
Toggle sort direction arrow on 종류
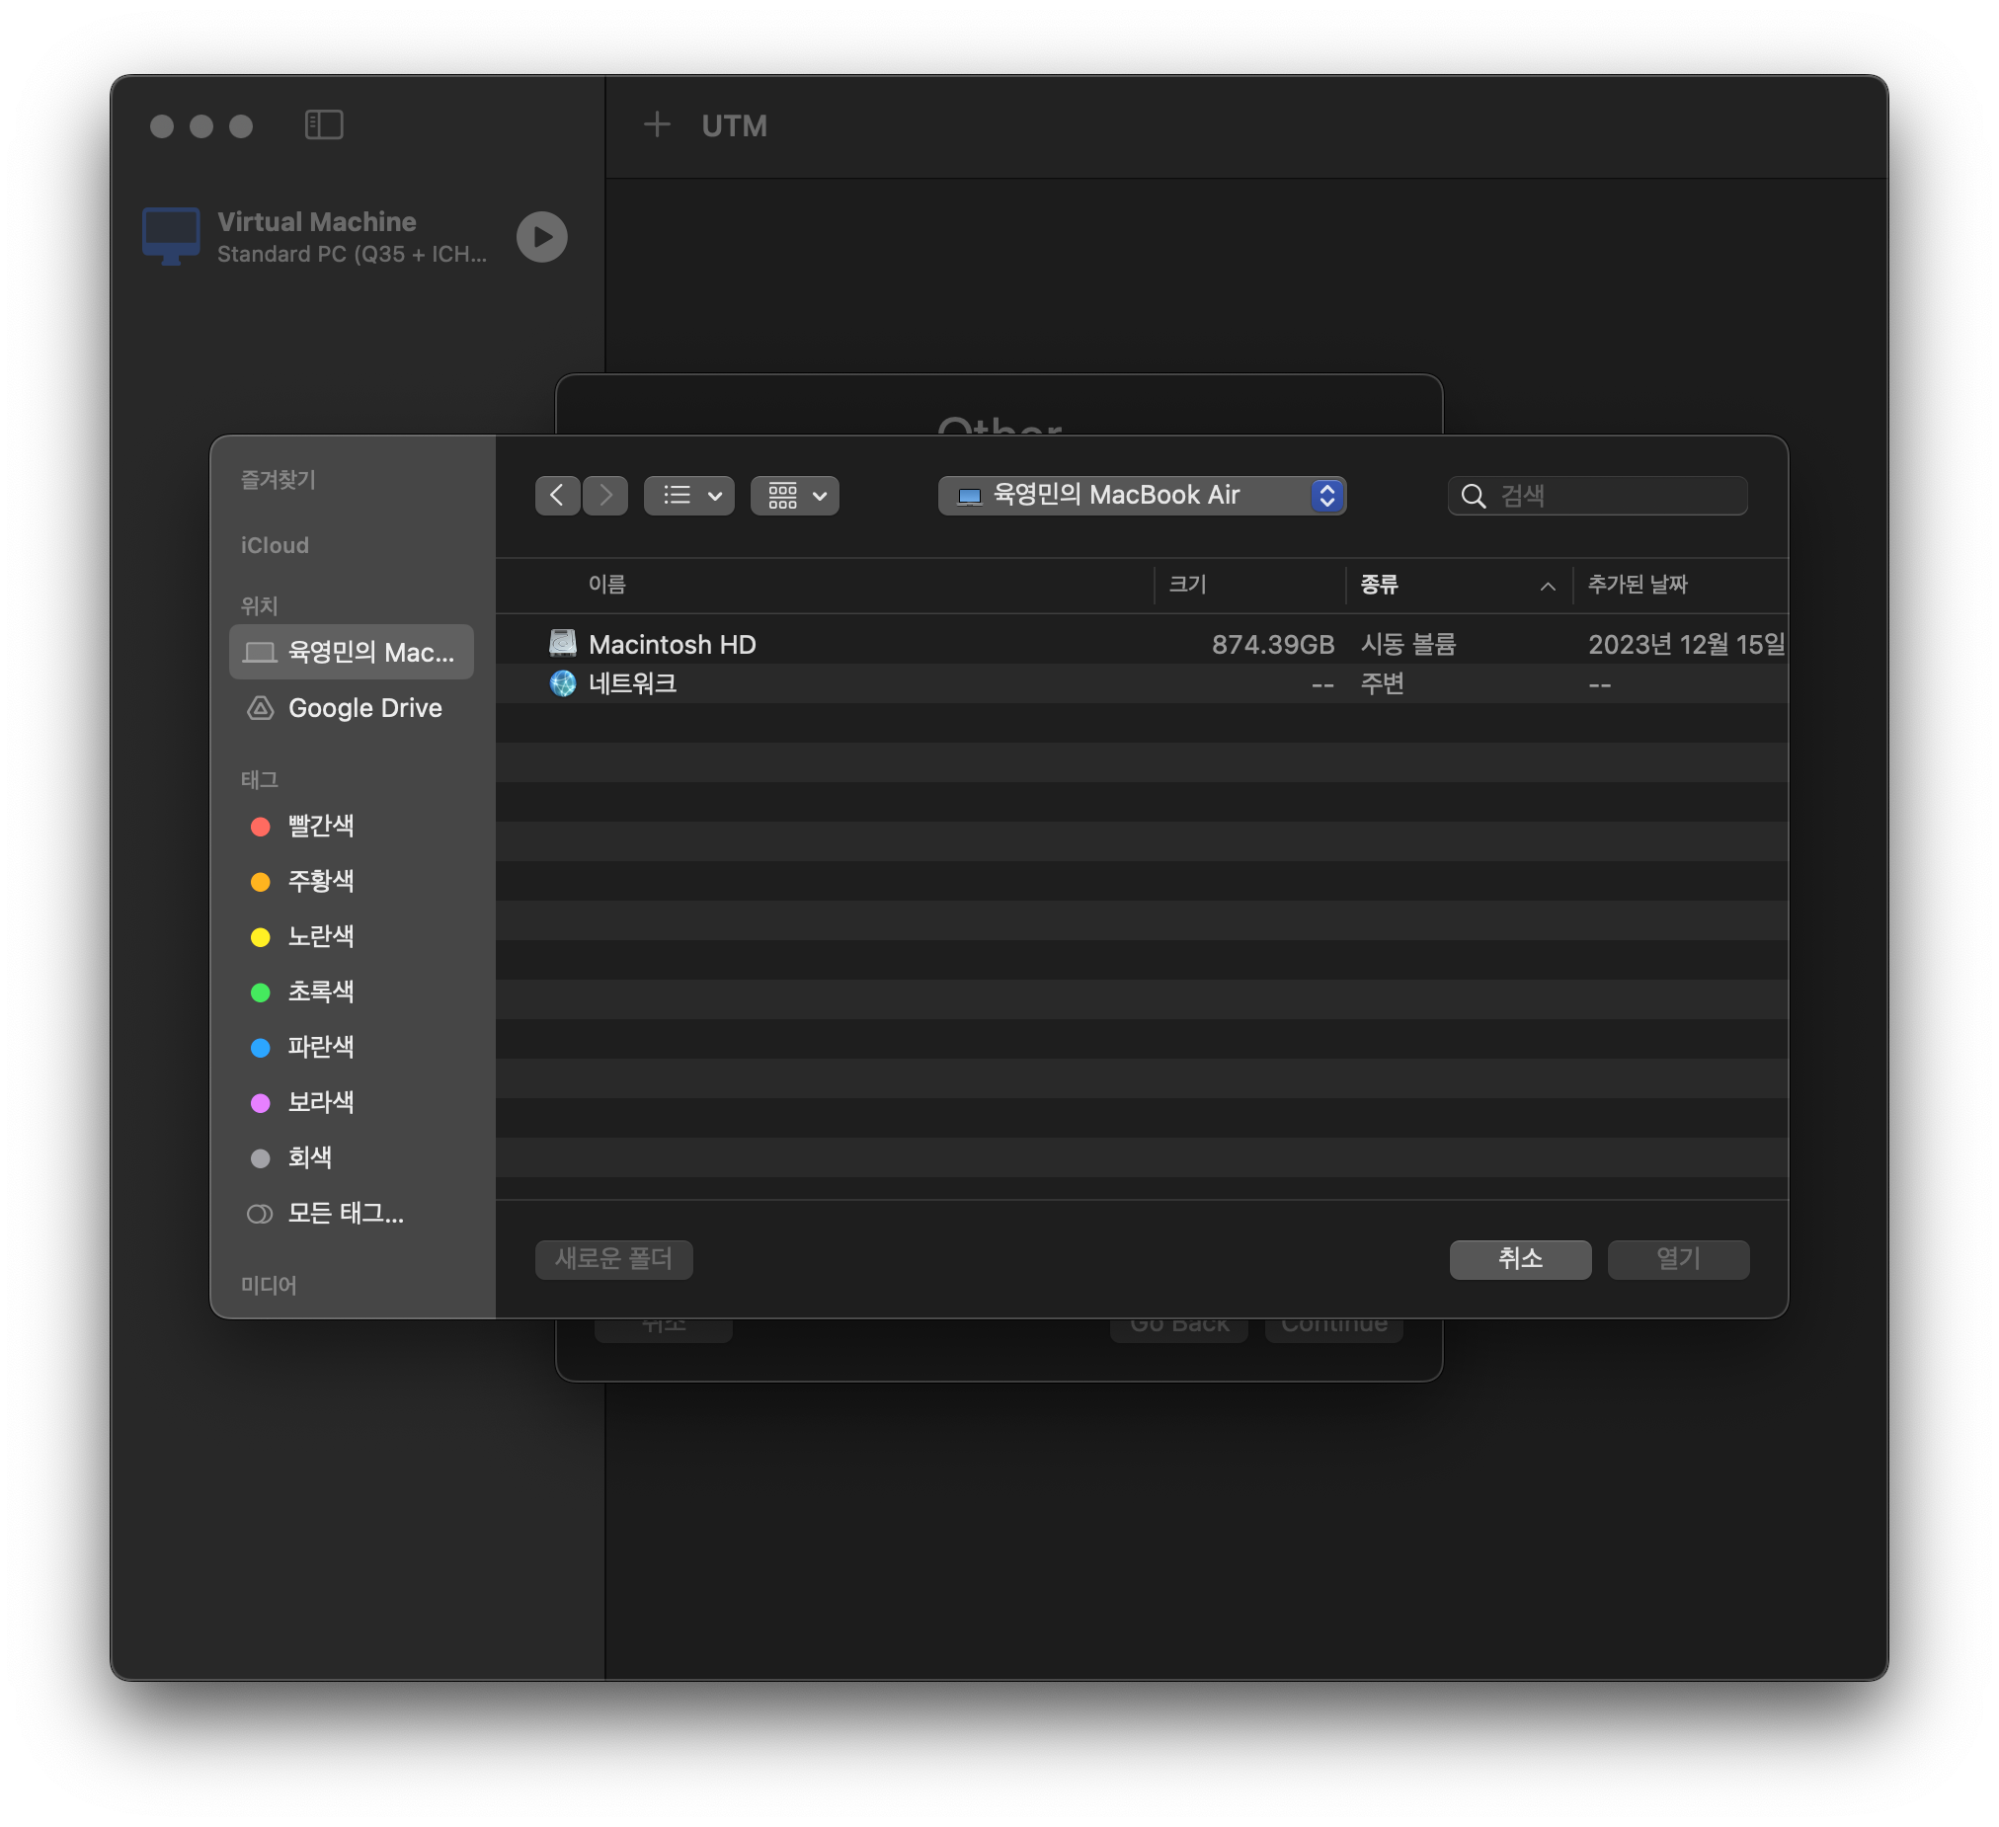(1548, 586)
